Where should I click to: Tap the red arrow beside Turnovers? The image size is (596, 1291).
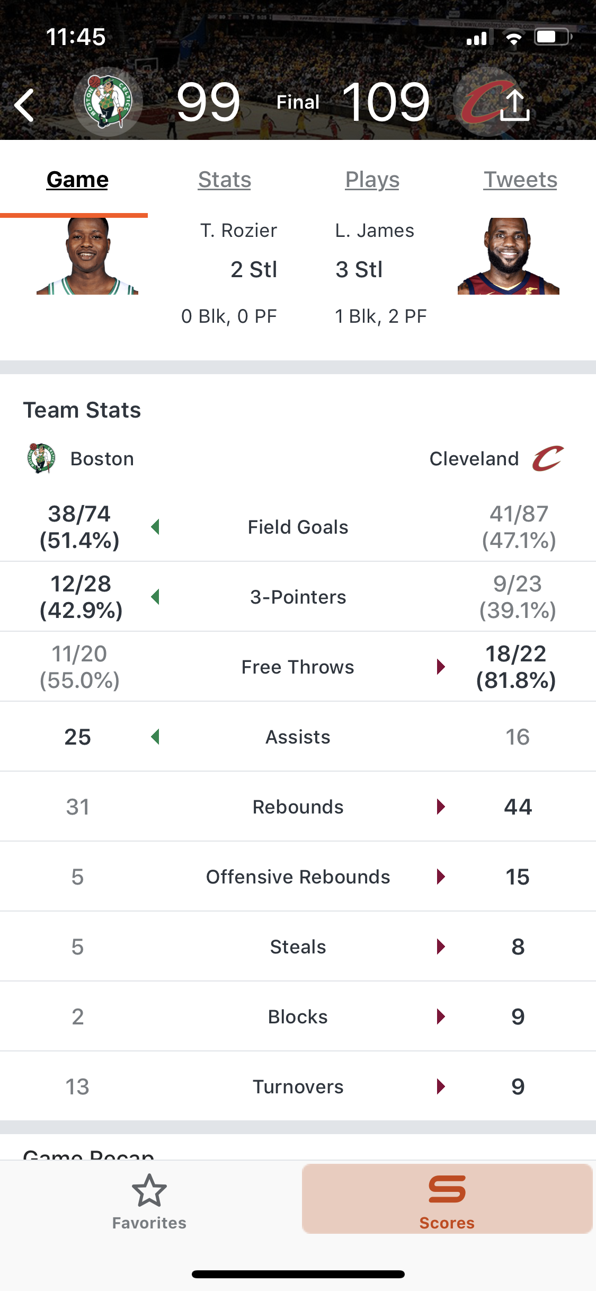click(441, 1086)
